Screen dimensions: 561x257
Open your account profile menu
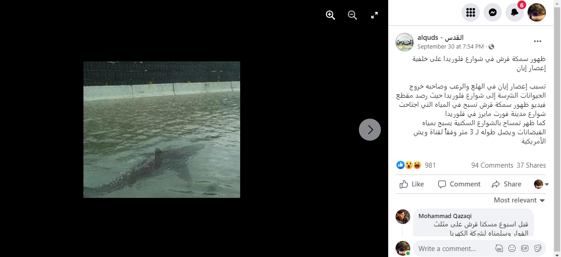point(537,12)
